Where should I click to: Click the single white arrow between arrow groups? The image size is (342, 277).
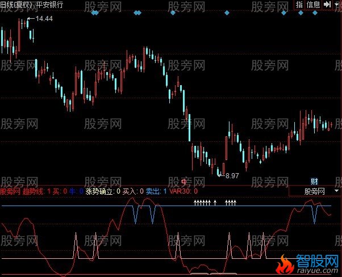(215, 203)
